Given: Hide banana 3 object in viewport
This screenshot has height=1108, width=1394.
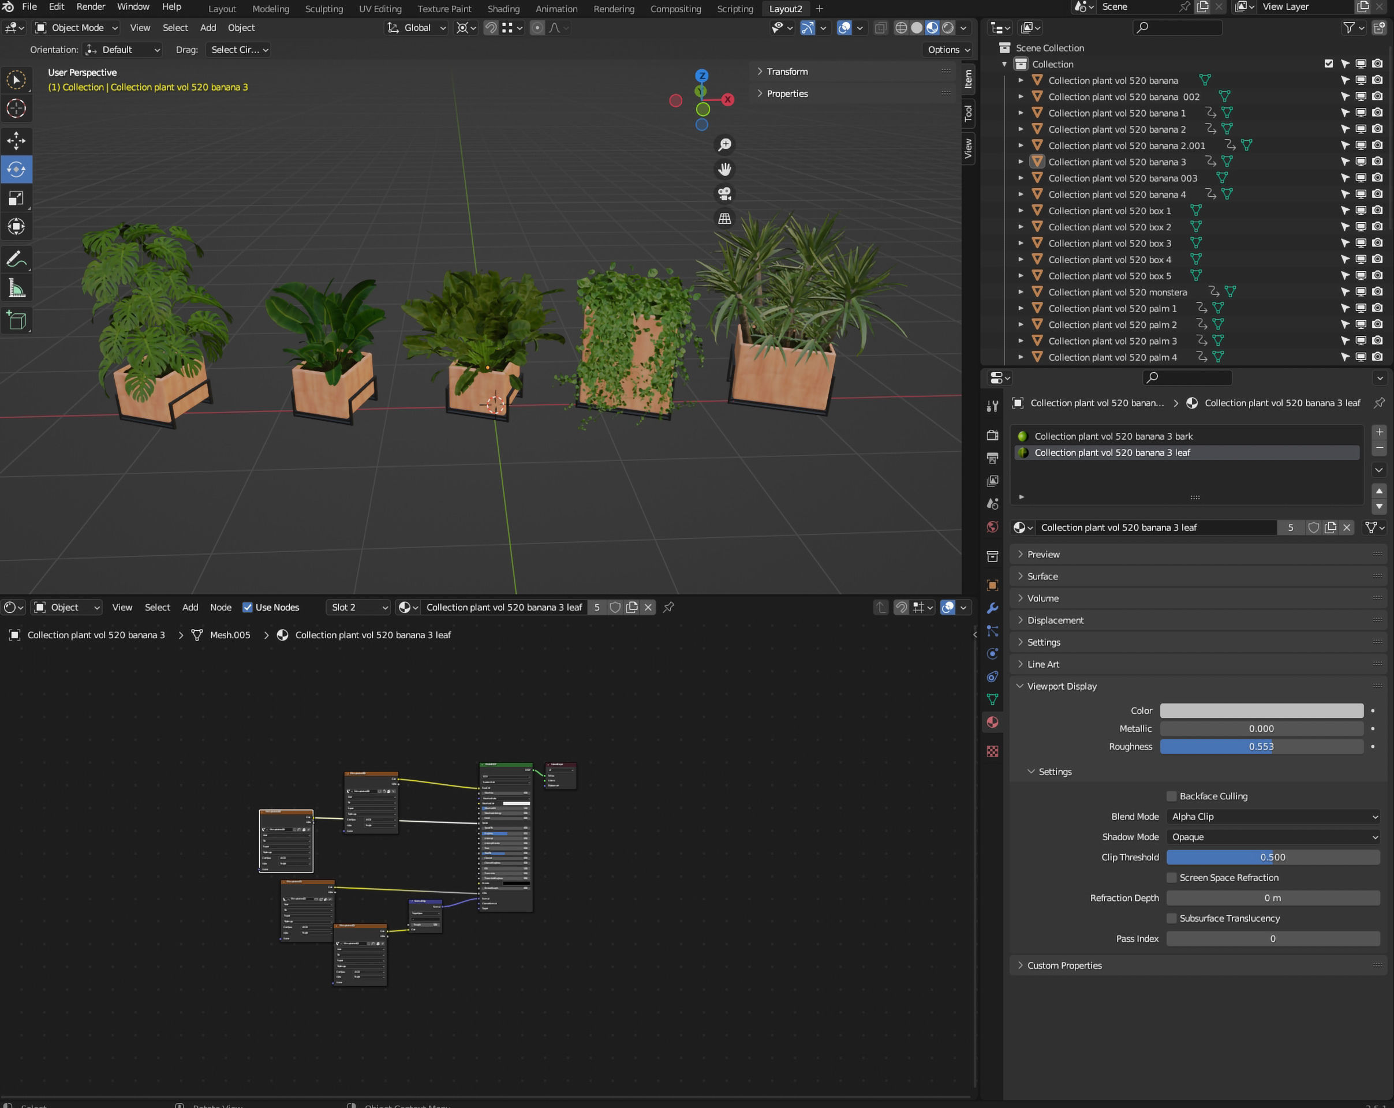Looking at the screenshot, I should pyautogui.click(x=1361, y=162).
